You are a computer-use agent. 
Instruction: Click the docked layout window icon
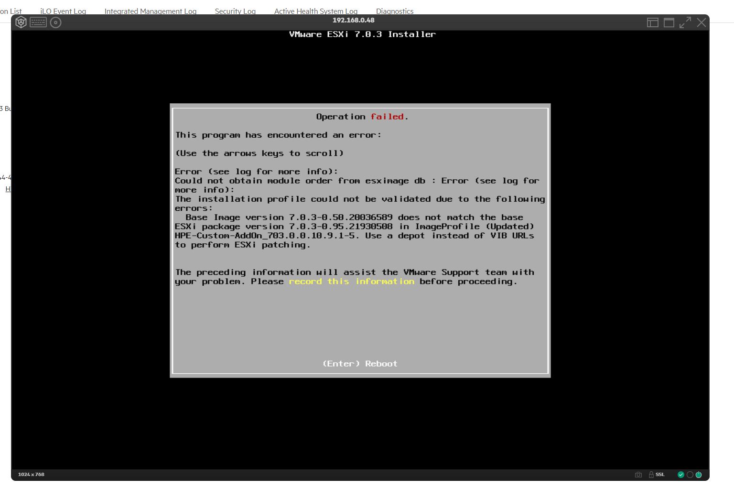pos(652,22)
